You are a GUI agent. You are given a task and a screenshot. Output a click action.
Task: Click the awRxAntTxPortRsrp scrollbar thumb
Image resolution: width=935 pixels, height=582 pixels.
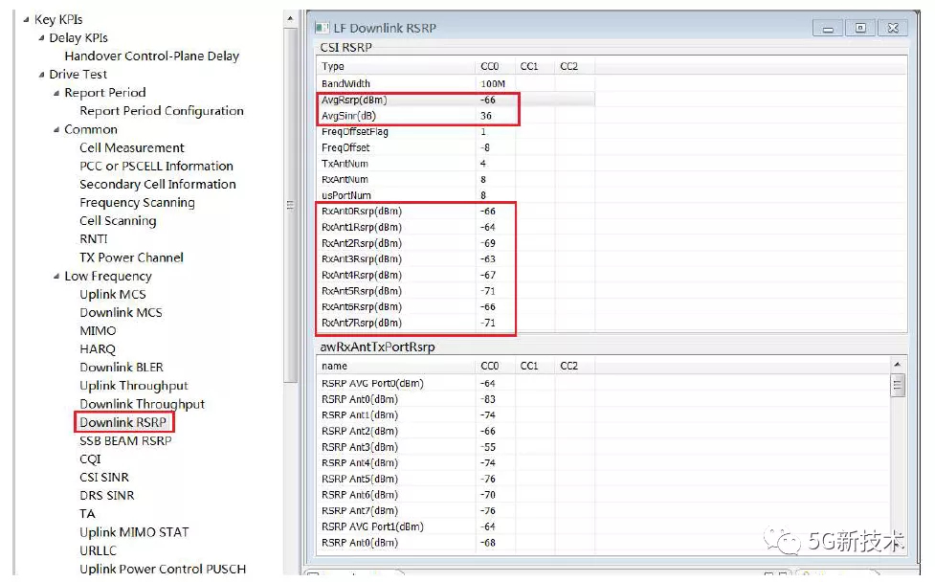[x=898, y=385]
